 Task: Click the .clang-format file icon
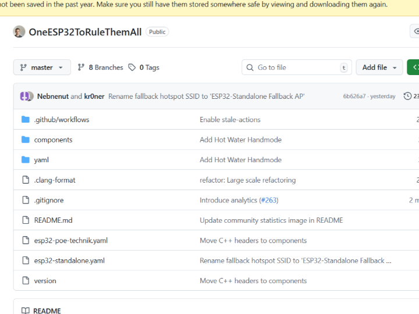(26, 180)
